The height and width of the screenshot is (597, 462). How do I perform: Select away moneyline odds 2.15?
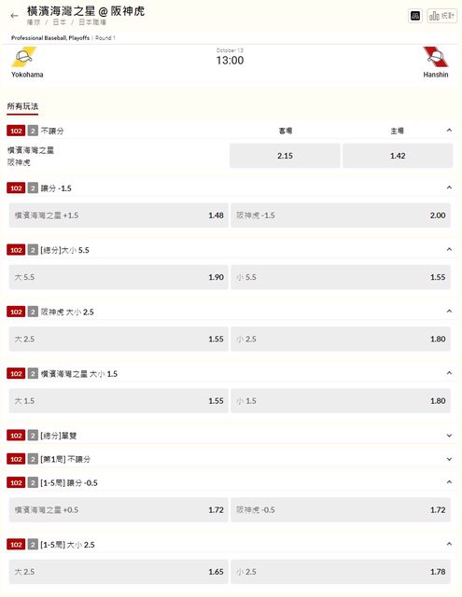pyautogui.click(x=285, y=156)
